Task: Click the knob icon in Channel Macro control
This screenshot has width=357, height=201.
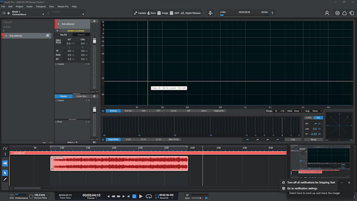Action: point(8,13)
